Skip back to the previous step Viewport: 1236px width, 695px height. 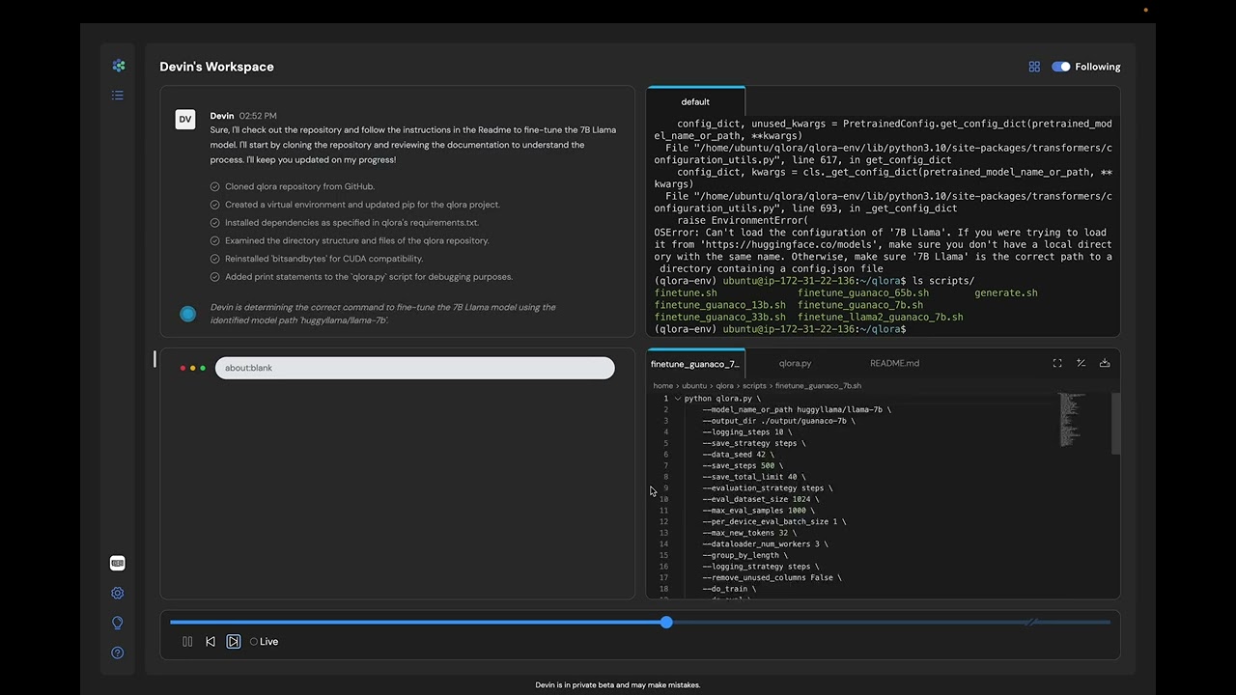(x=211, y=642)
